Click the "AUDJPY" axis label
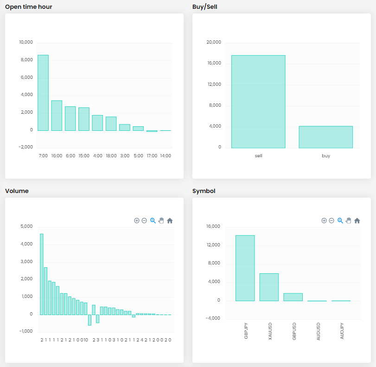376x367 pixels. click(342, 331)
